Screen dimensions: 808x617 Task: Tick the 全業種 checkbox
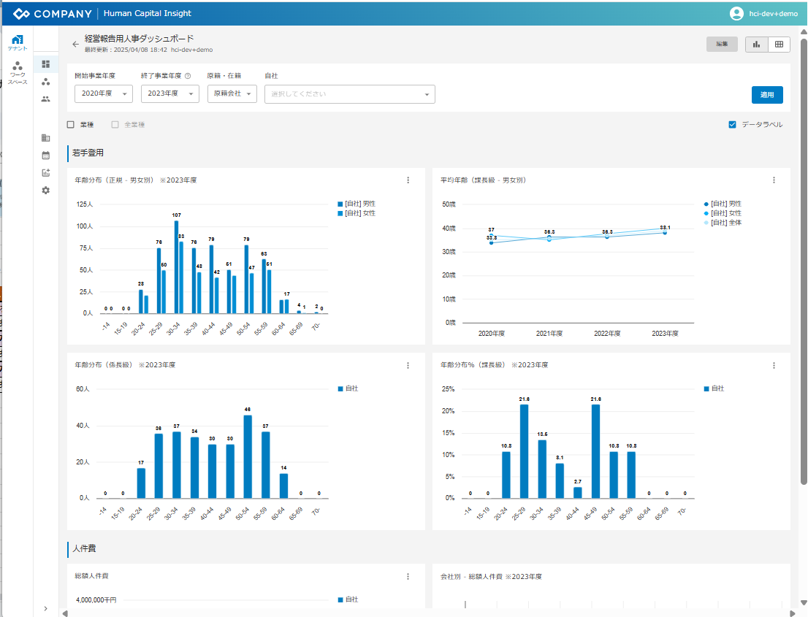pos(115,125)
